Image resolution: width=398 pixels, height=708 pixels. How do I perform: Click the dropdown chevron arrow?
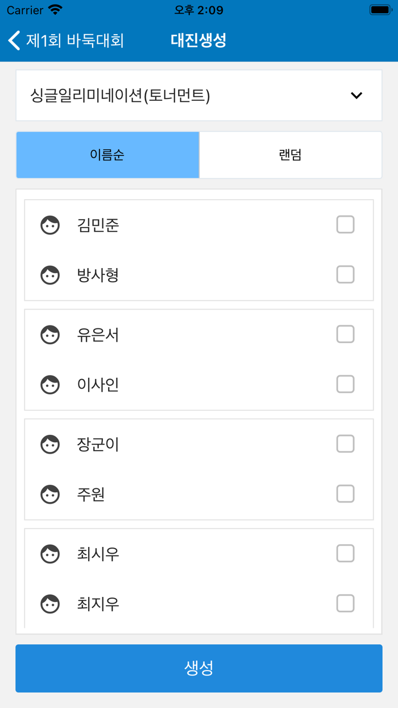[x=356, y=96]
